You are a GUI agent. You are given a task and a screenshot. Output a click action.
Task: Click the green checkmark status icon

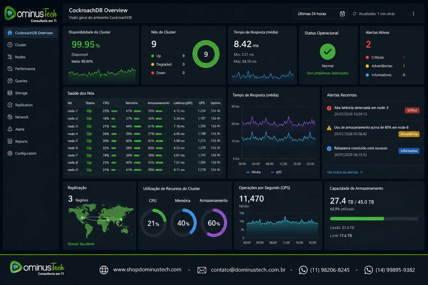[x=328, y=51]
